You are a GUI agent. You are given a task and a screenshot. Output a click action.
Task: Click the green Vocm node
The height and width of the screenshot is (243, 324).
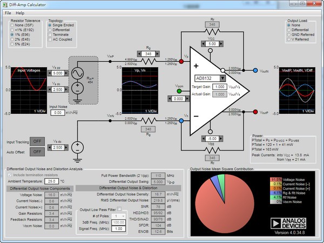(x=179, y=91)
